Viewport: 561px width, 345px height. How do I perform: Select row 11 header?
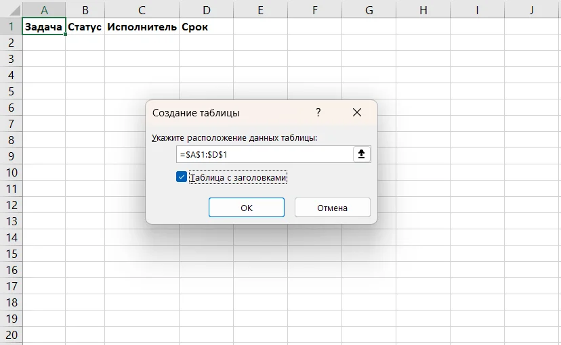pyautogui.click(x=11, y=189)
